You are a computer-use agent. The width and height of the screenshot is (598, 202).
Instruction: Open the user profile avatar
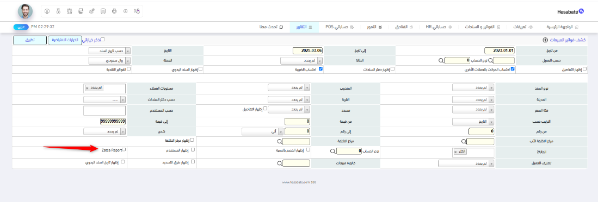tap(25, 11)
